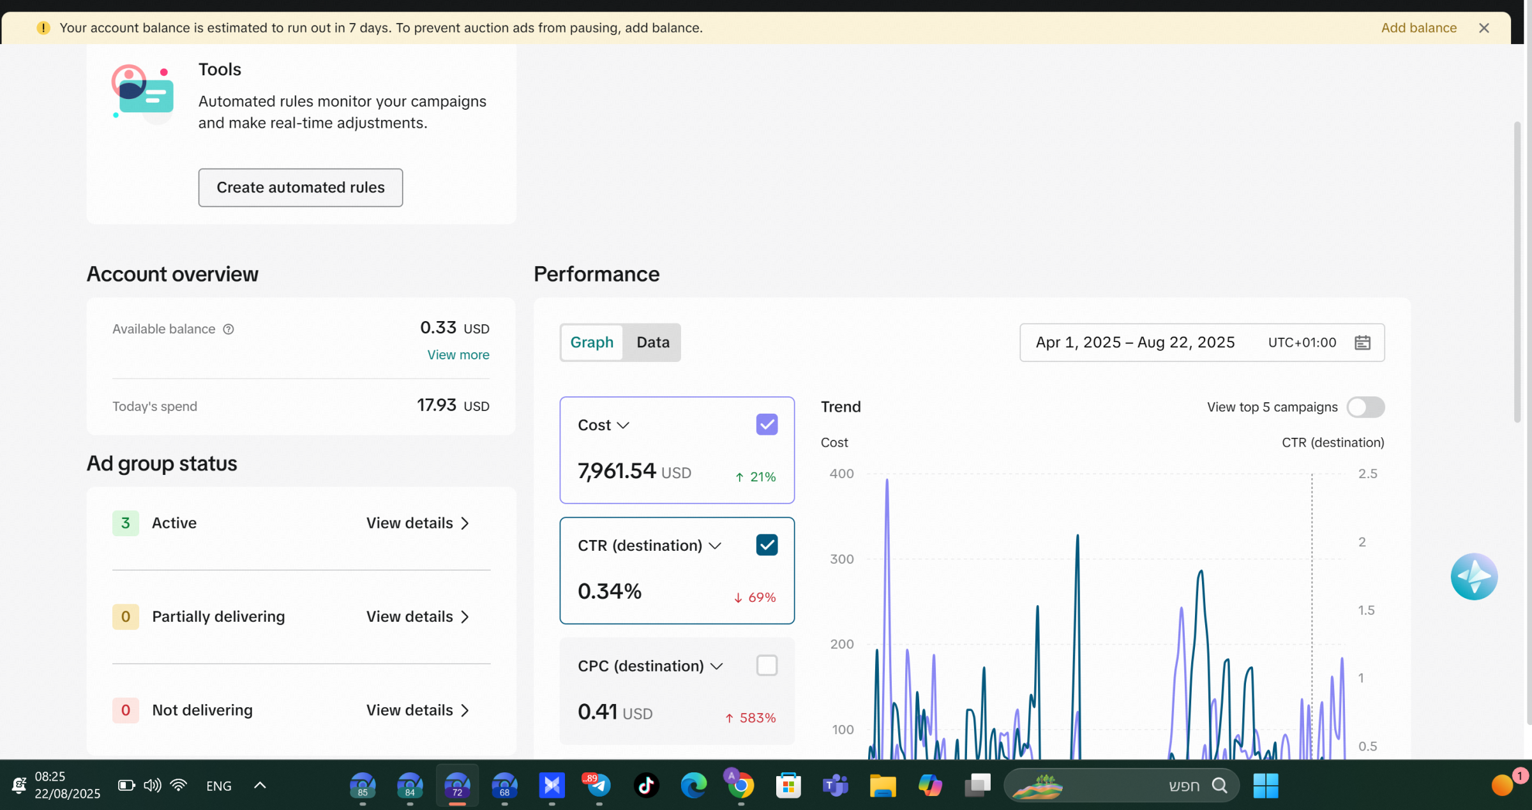Image resolution: width=1532 pixels, height=810 pixels.
Task: Click Today's spend 17.93 USD amount
Action: 453,406
